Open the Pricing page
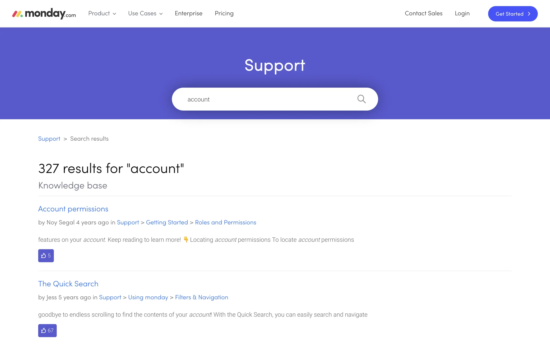Image resolution: width=550 pixels, height=344 pixels. coord(224,13)
